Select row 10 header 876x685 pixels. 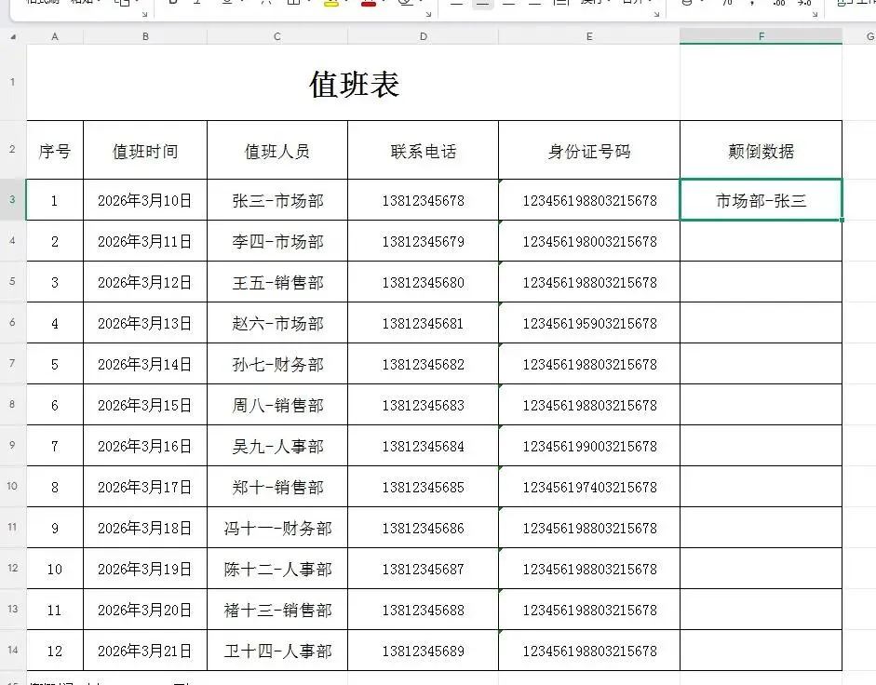tap(13, 486)
